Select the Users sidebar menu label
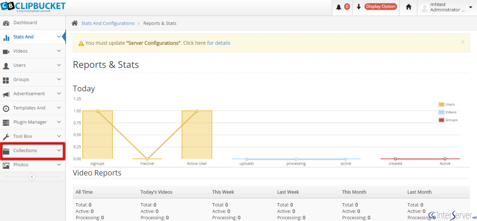The height and width of the screenshot is (221, 477). pos(20,65)
